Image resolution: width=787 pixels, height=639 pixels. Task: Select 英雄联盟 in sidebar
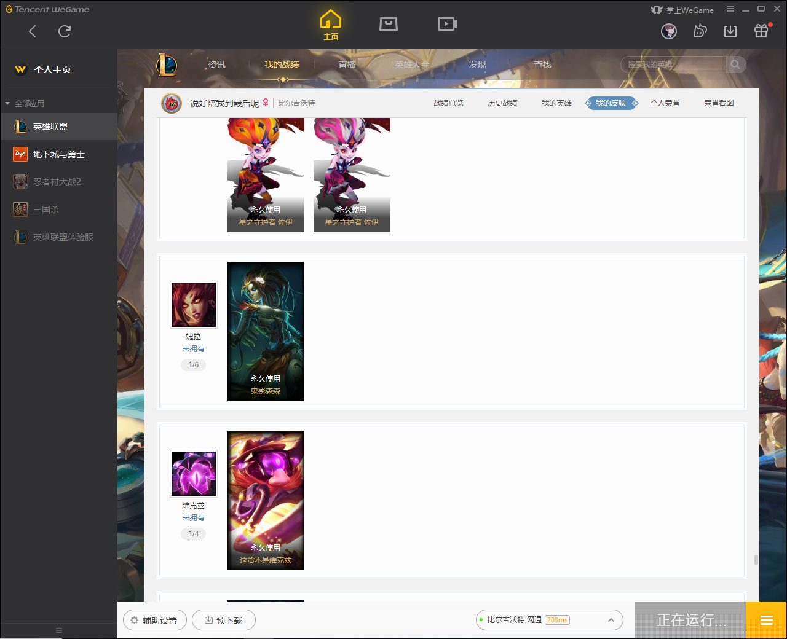[58, 127]
